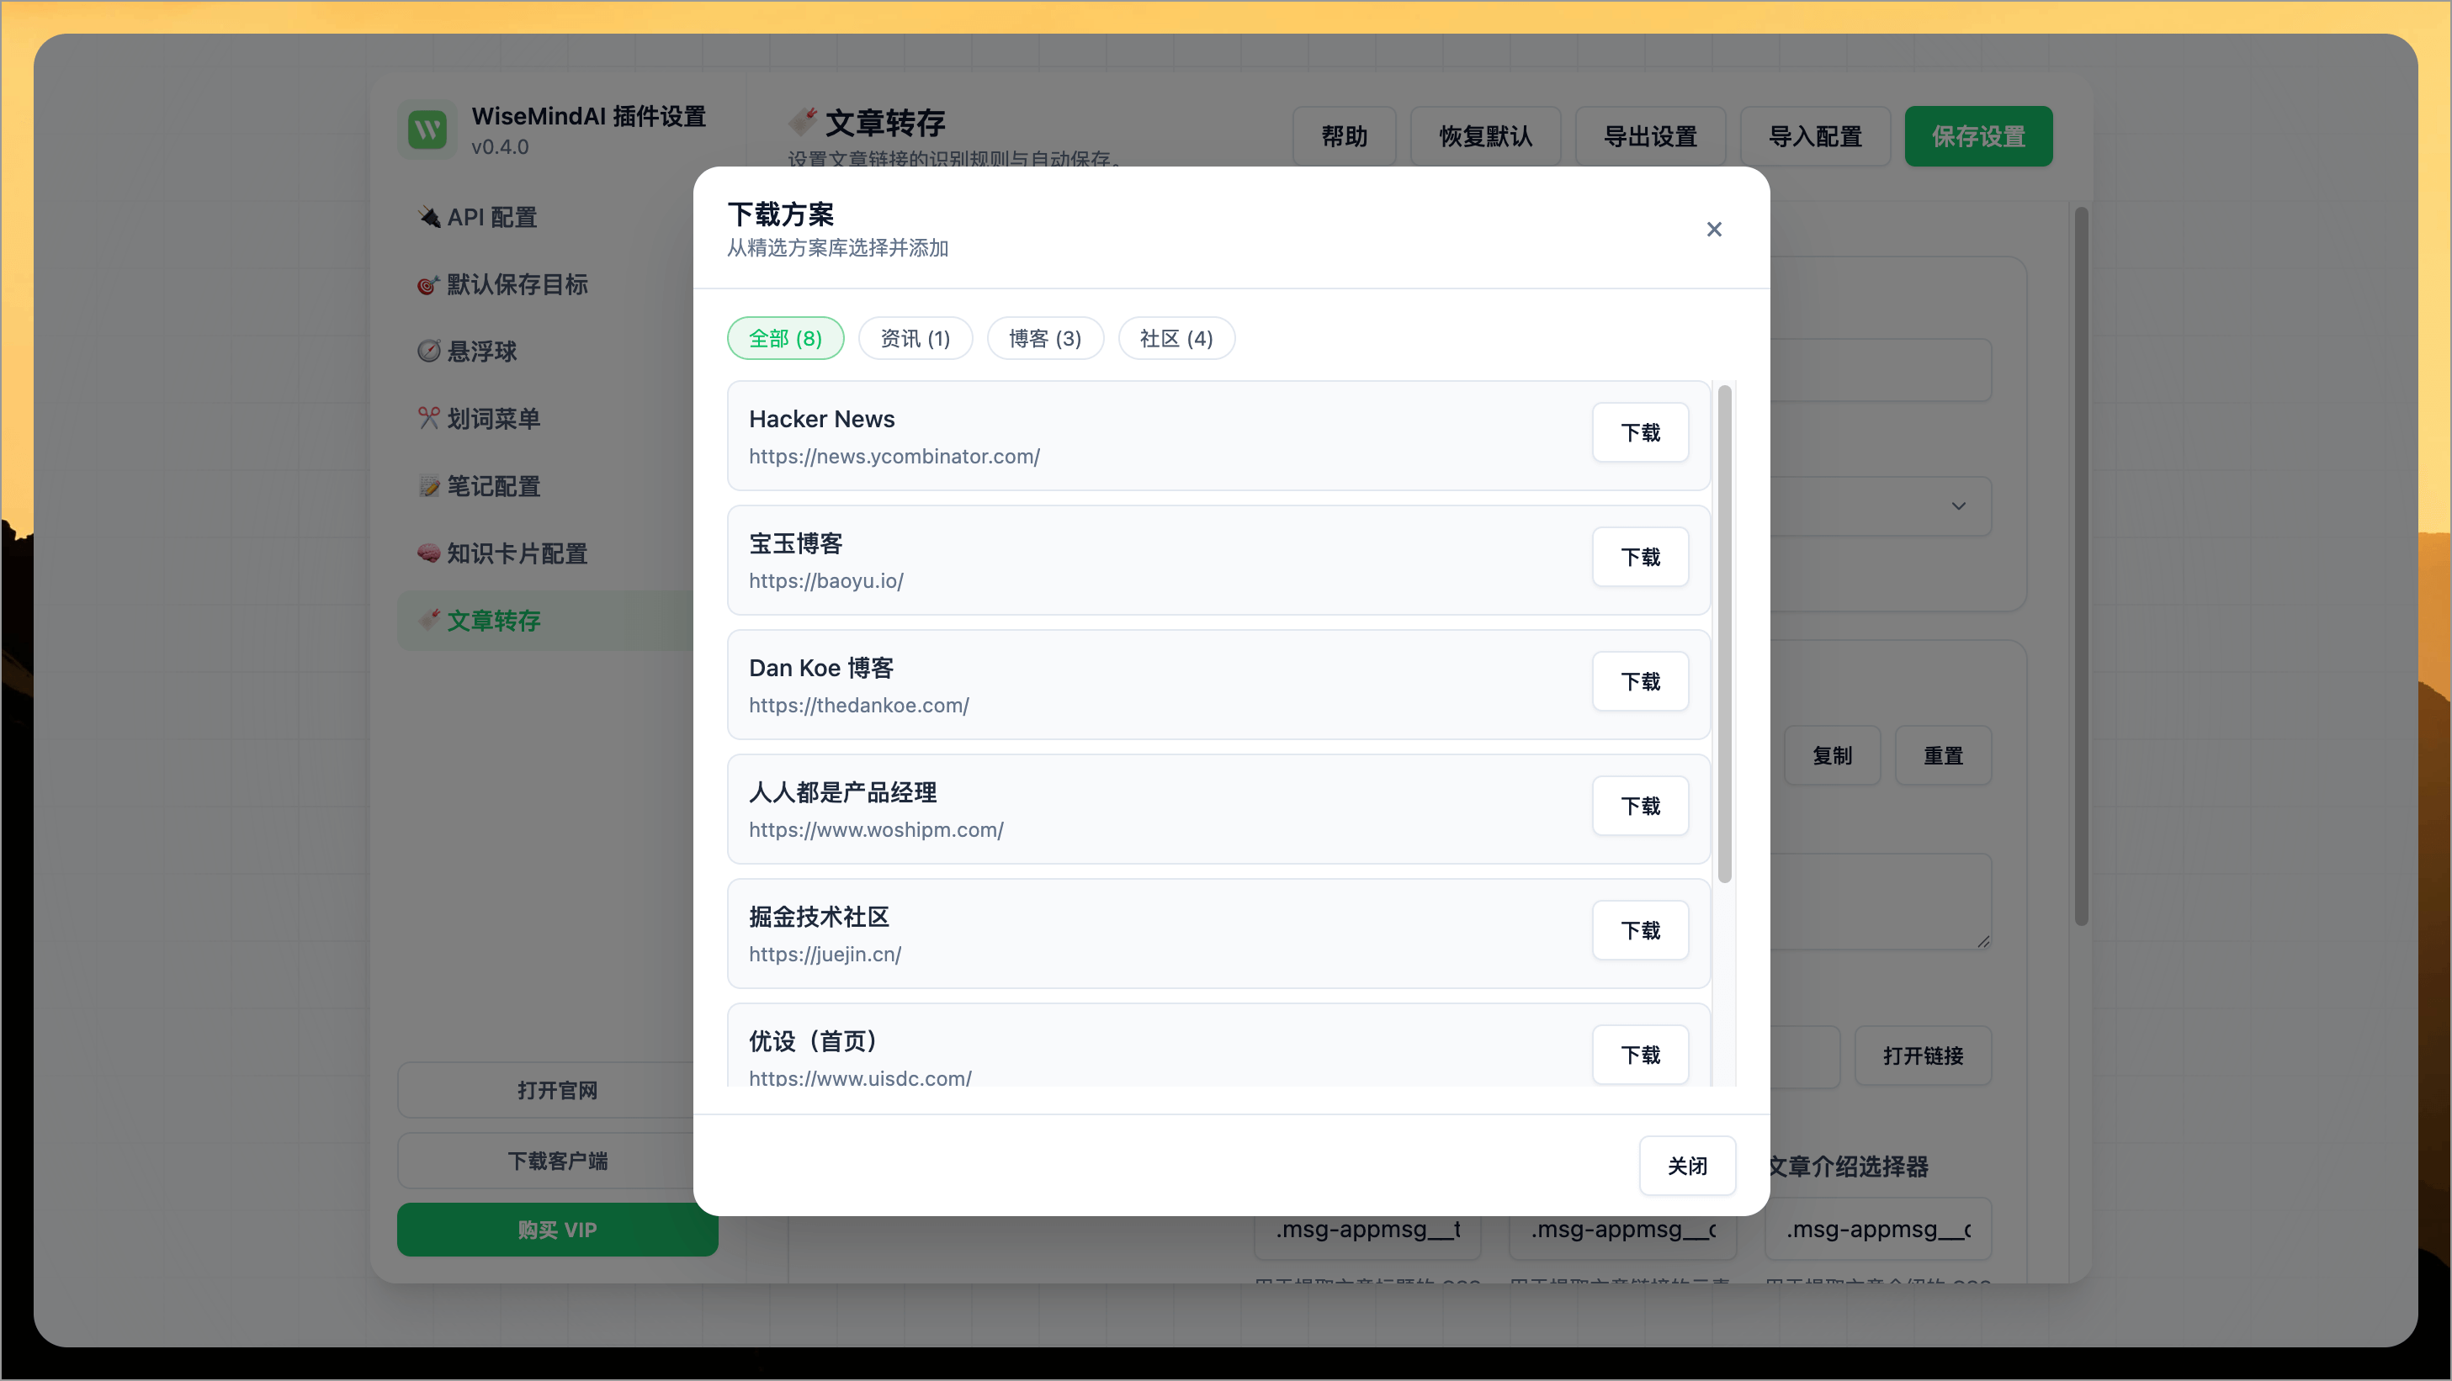The width and height of the screenshot is (2452, 1381).
Task: Expand the dropdown chevron on the right panel
Action: point(1959,506)
